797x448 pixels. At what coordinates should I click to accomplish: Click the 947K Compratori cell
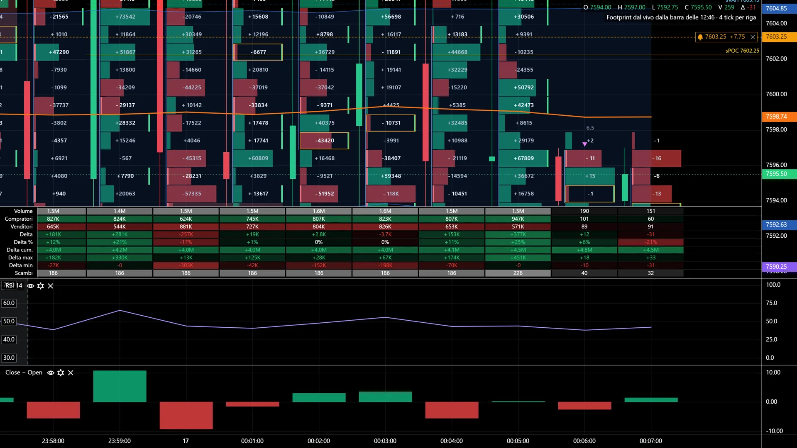tap(518, 219)
